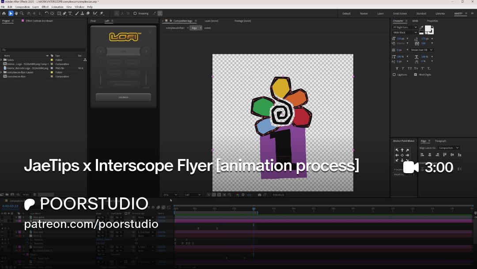The image size is (477, 269).
Task: Open the Wide Black font style dropdown
Action: click(x=405, y=33)
